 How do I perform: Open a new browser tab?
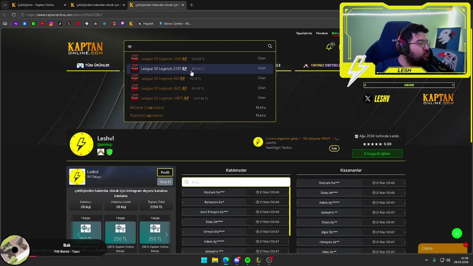(191, 5)
